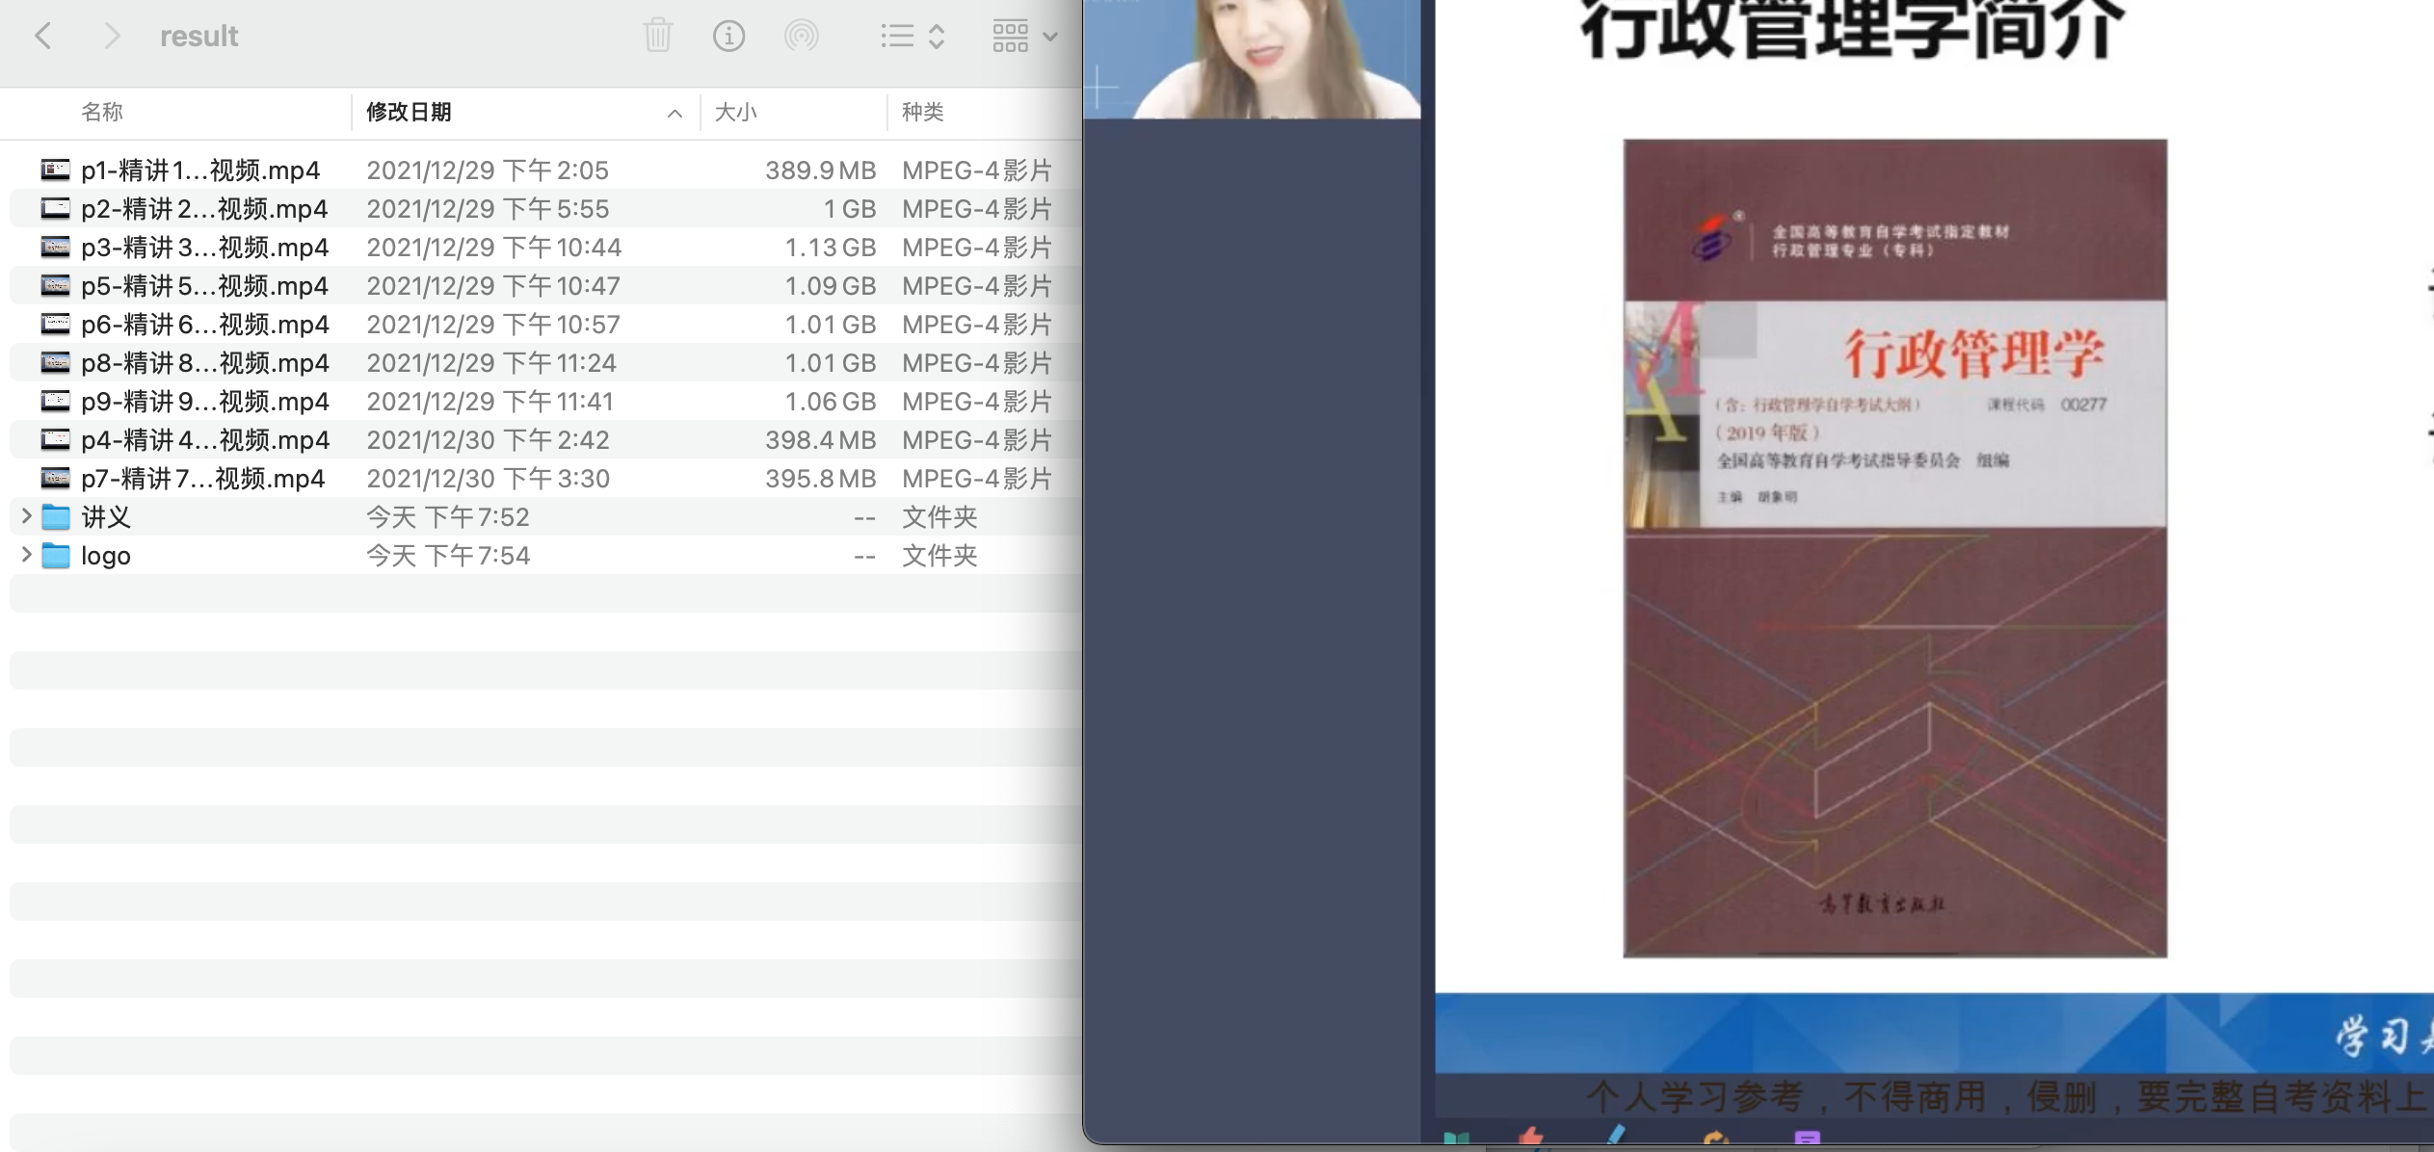The width and height of the screenshot is (2434, 1152).
Task: Sort by the 名称 column header
Action: pyautogui.click(x=102, y=112)
